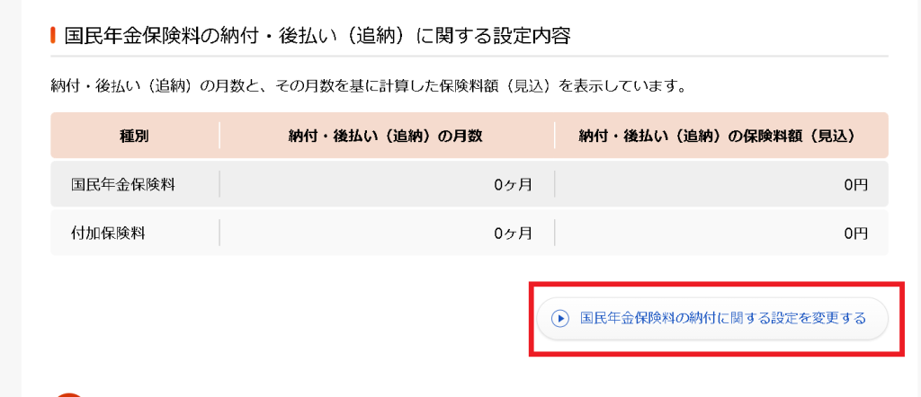921x397 pixels.
Task: Click the play arrow icon in the 設定を変更する button
Action: click(x=559, y=319)
